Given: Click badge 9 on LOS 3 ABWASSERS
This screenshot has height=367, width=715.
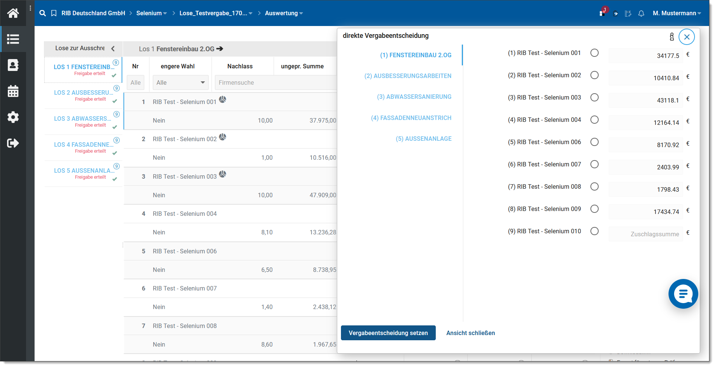Looking at the screenshot, I should click(116, 114).
